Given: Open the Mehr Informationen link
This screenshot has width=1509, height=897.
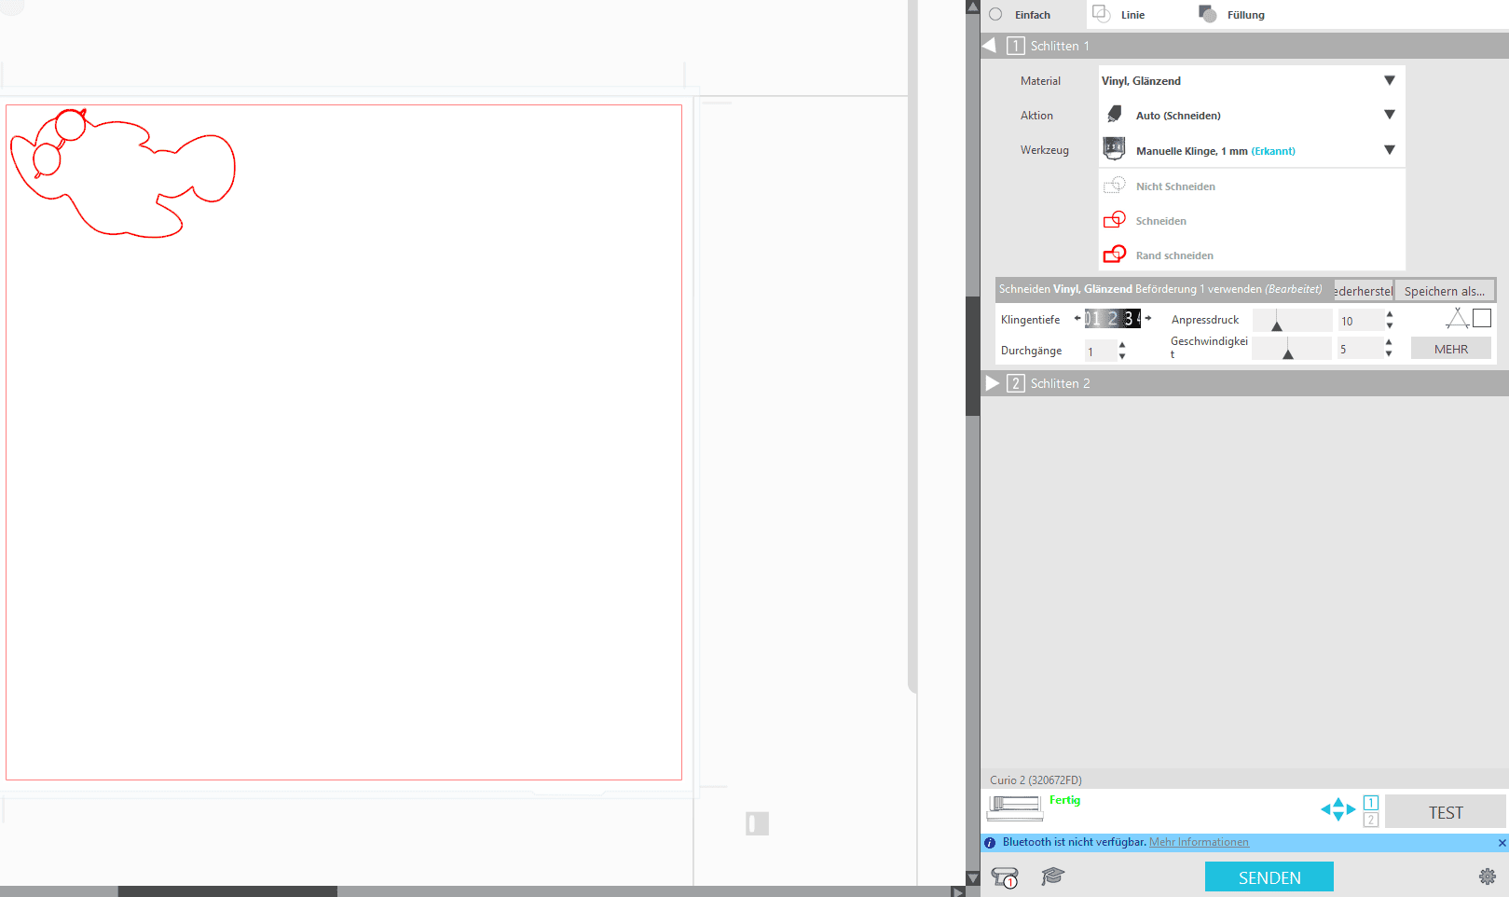Looking at the screenshot, I should pyautogui.click(x=1199, y=842).
